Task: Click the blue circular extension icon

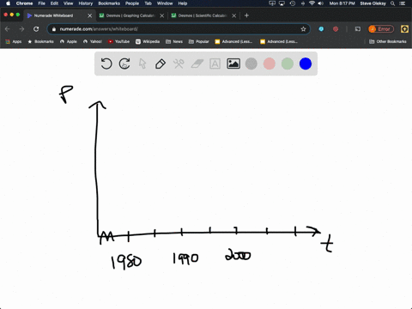Action: [x=321, y=29]
